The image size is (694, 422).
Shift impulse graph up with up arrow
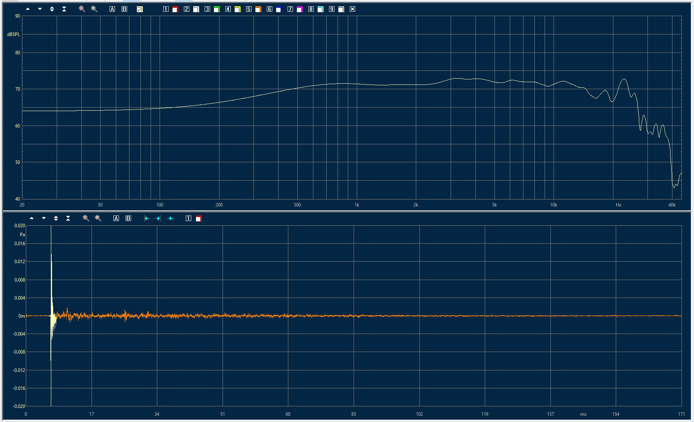(32, 218)
